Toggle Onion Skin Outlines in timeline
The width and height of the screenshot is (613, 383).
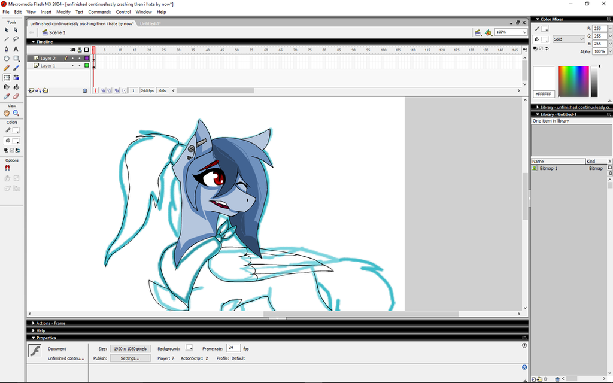(x=110, y=90)
